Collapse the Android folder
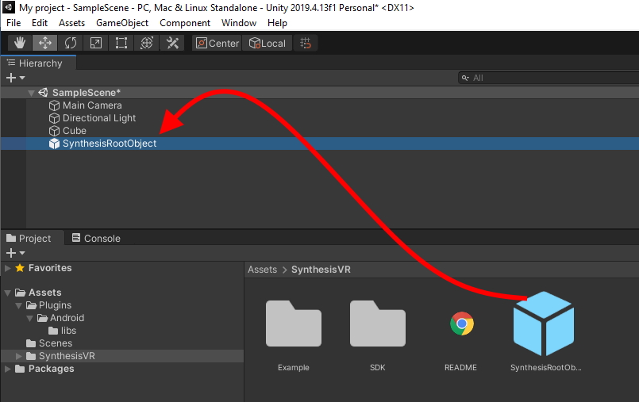 point(29,318)
